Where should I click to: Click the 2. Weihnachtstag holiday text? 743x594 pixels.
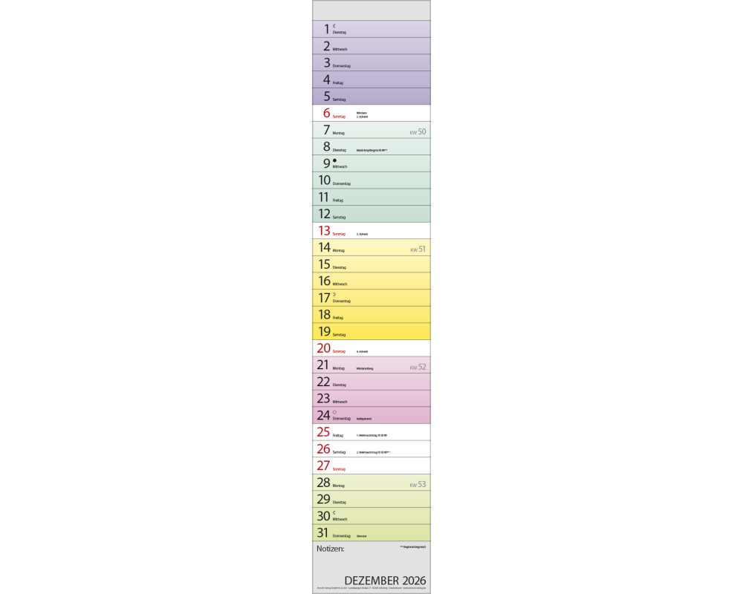[x=373, y=452]
